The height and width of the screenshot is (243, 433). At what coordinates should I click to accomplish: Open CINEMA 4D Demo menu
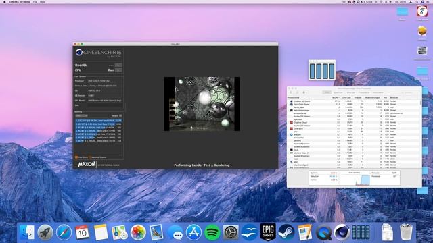click(19, 1)
